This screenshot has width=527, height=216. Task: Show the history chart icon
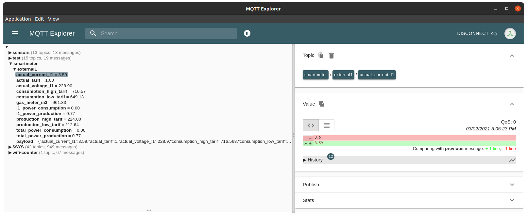tap(512, 160)
